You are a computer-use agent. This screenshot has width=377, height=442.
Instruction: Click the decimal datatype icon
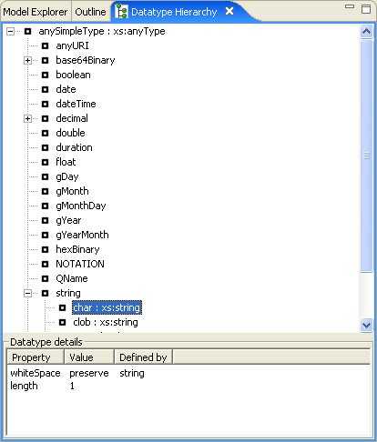point(45,118)
